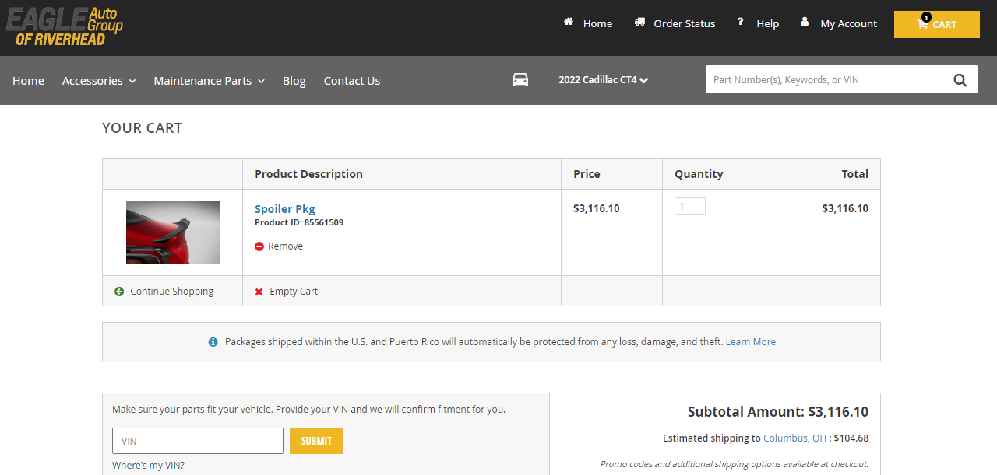The width and height of the screenshot is (997, 475).
Task: Open the Contact Us page
Action: 352,81
